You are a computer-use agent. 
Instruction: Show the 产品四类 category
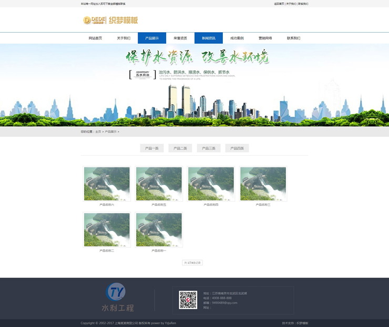(x=237, y=148)
